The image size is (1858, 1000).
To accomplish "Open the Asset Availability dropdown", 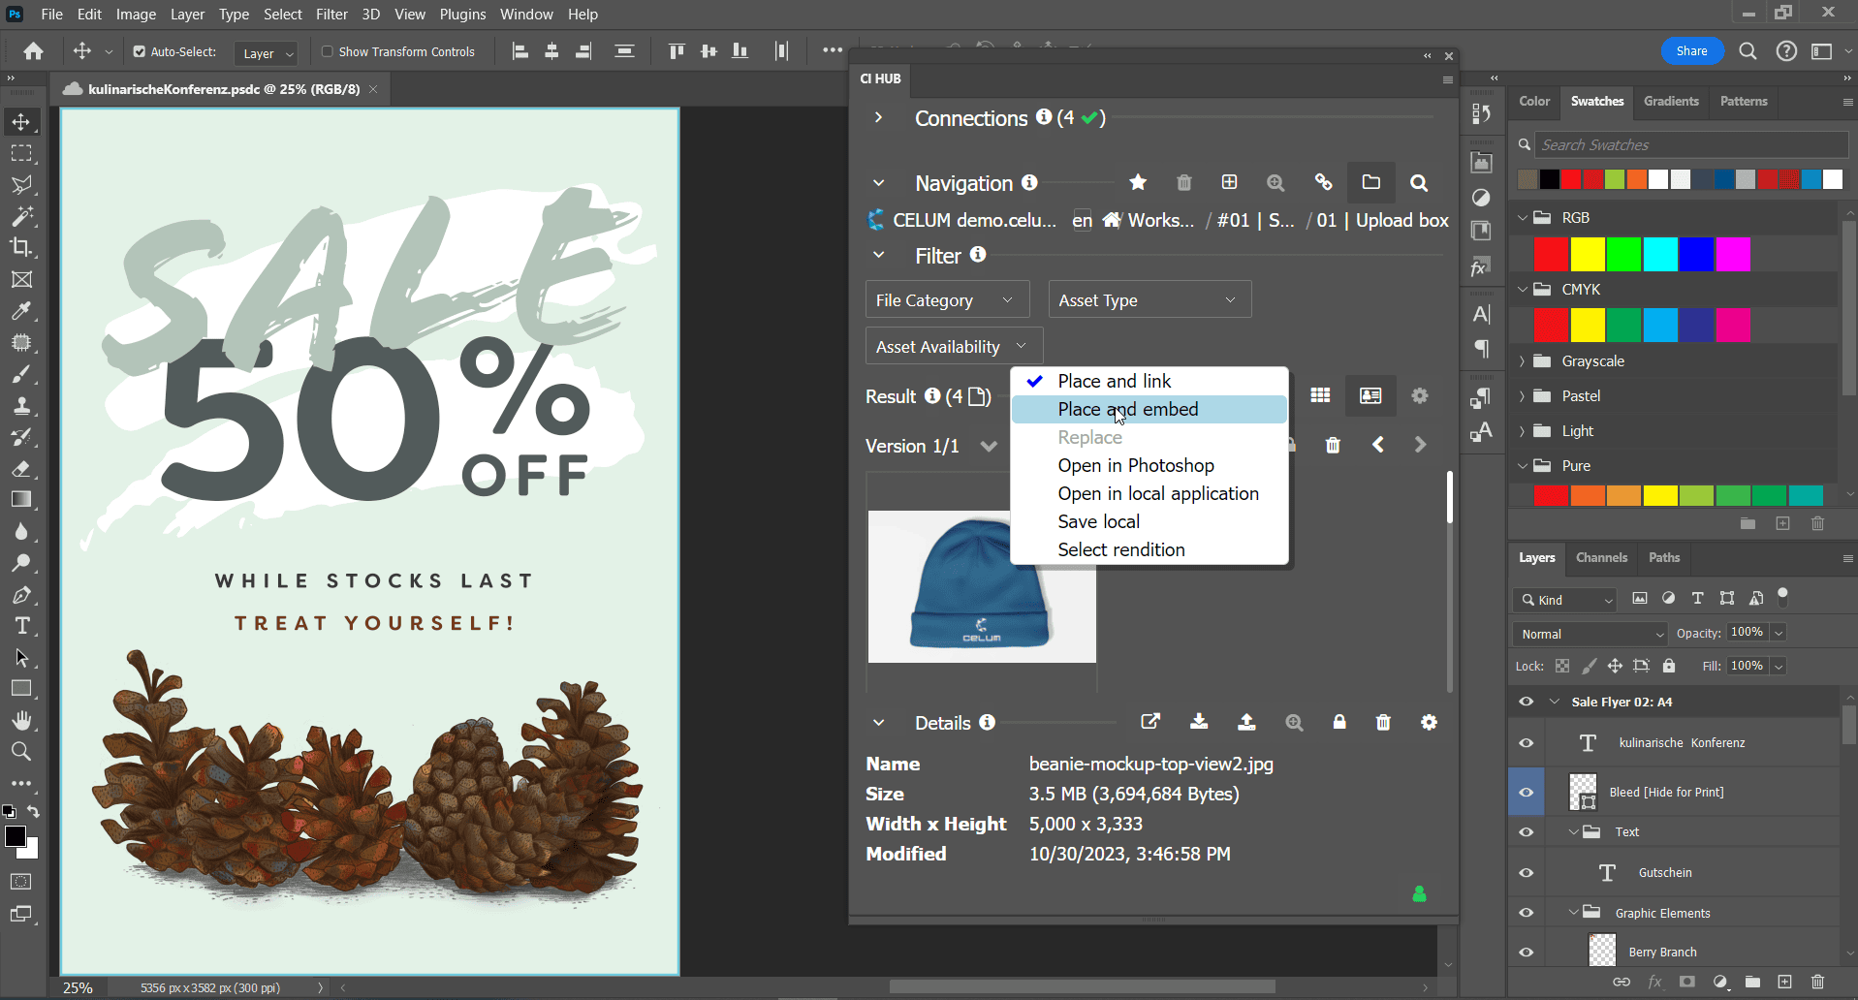I will coord(953,347).
